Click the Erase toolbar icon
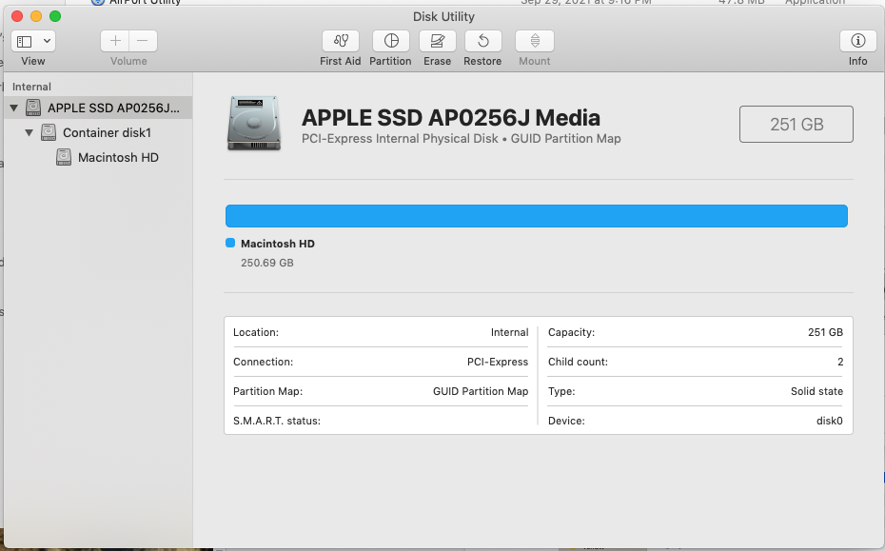 click(438, 41)
